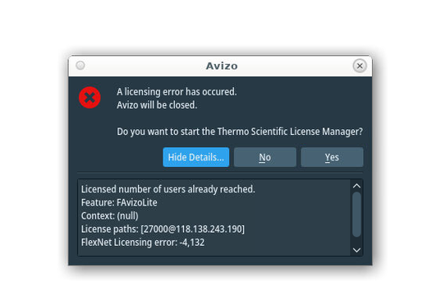Click the round window menu button left of title
Screen dimensions: 432x301
80,66
